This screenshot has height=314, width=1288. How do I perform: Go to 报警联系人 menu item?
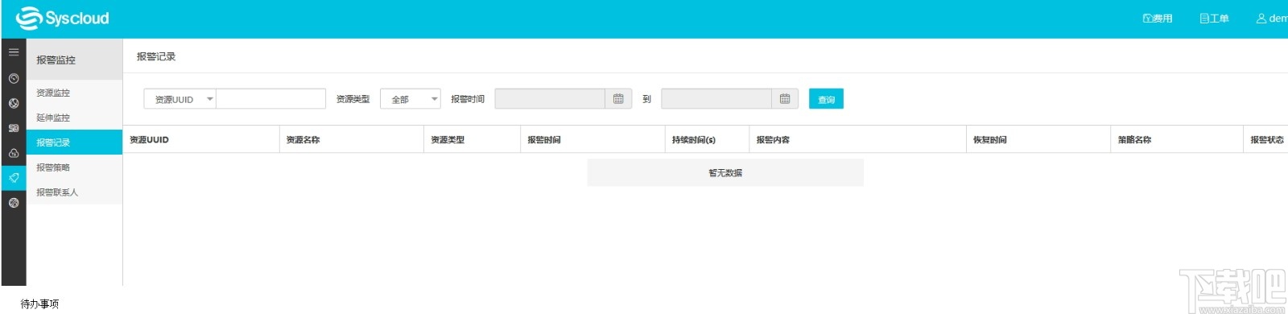coord(74,192)
